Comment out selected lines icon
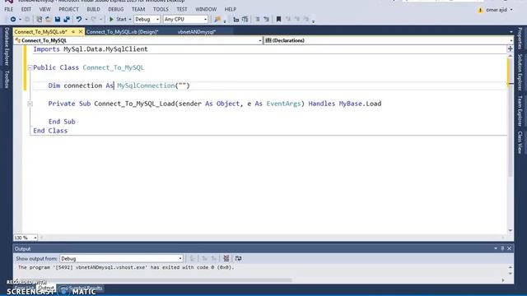The width and height of the screenshot is (527, 296). click(258, 20)
